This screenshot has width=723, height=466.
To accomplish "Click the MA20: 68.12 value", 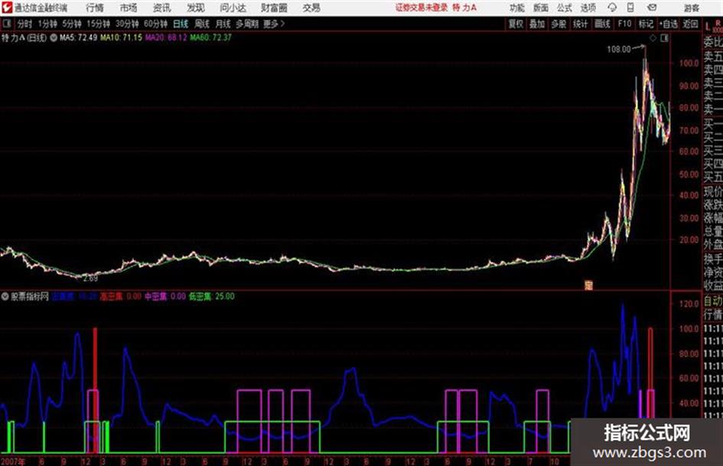I will click(166, 37).
